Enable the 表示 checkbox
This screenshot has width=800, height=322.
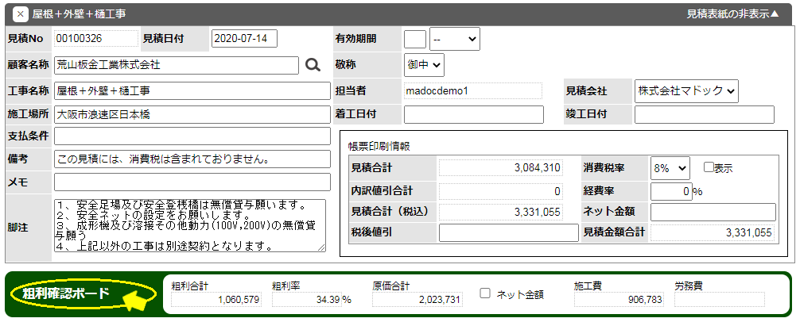pyautogui.click(x=709, y=167)
